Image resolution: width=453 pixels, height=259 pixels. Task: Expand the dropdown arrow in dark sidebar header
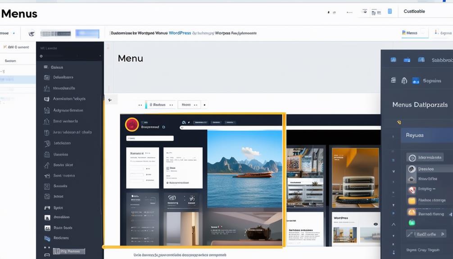(x=100, y=56)
